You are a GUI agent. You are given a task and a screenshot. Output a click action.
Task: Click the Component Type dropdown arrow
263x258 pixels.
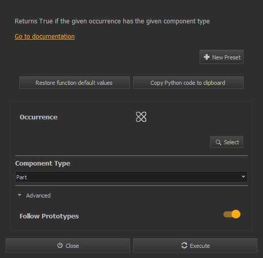(243, 177)
